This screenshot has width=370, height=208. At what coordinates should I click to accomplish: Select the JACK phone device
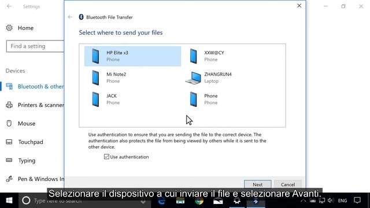click(132, 99)
